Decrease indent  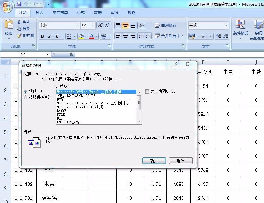point(141,36)
